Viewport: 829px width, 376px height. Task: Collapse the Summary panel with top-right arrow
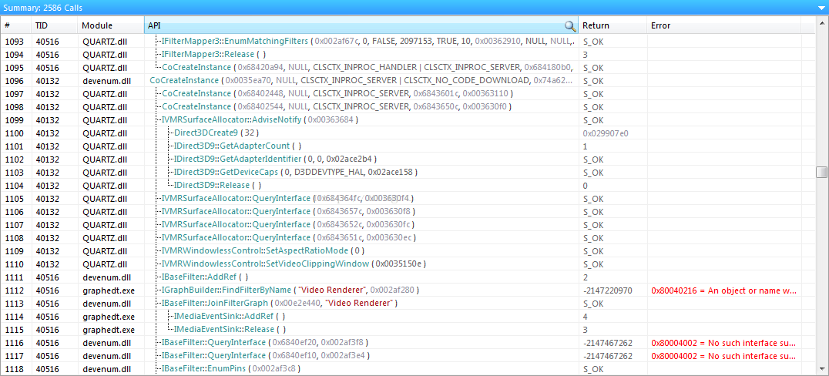coord(820,8)
